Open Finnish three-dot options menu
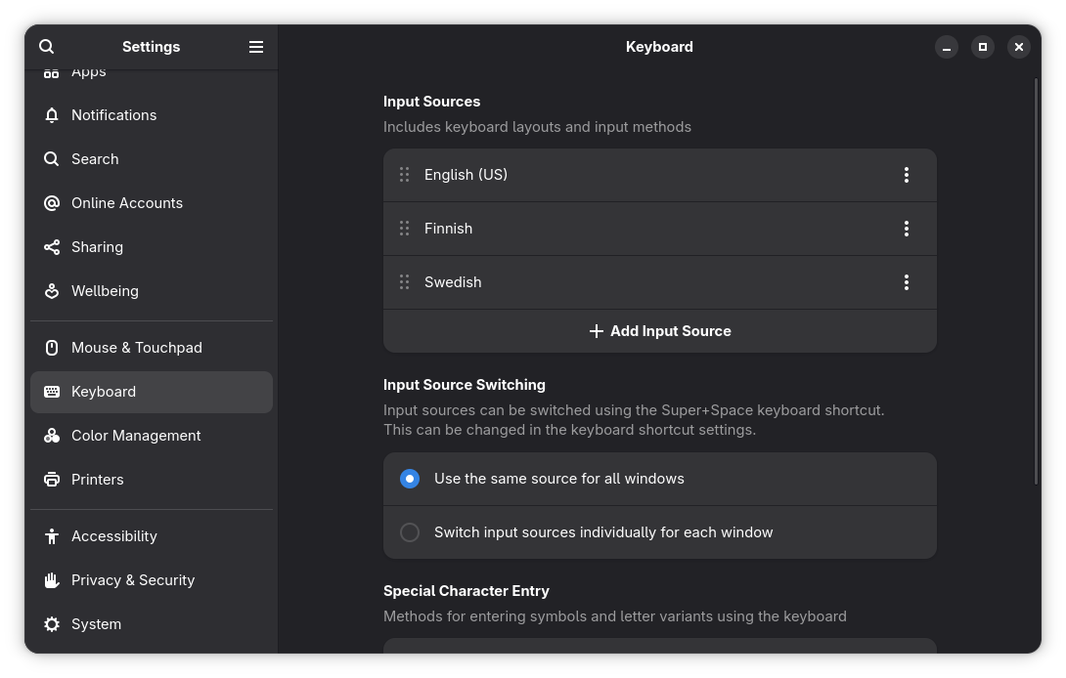Screen dimensions: 1066x678 click(907, 229)
